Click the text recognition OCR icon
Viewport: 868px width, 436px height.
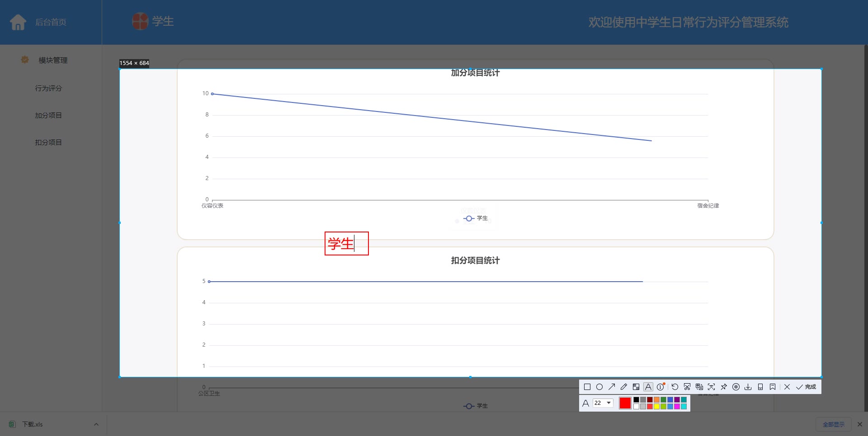coord(712,387)
